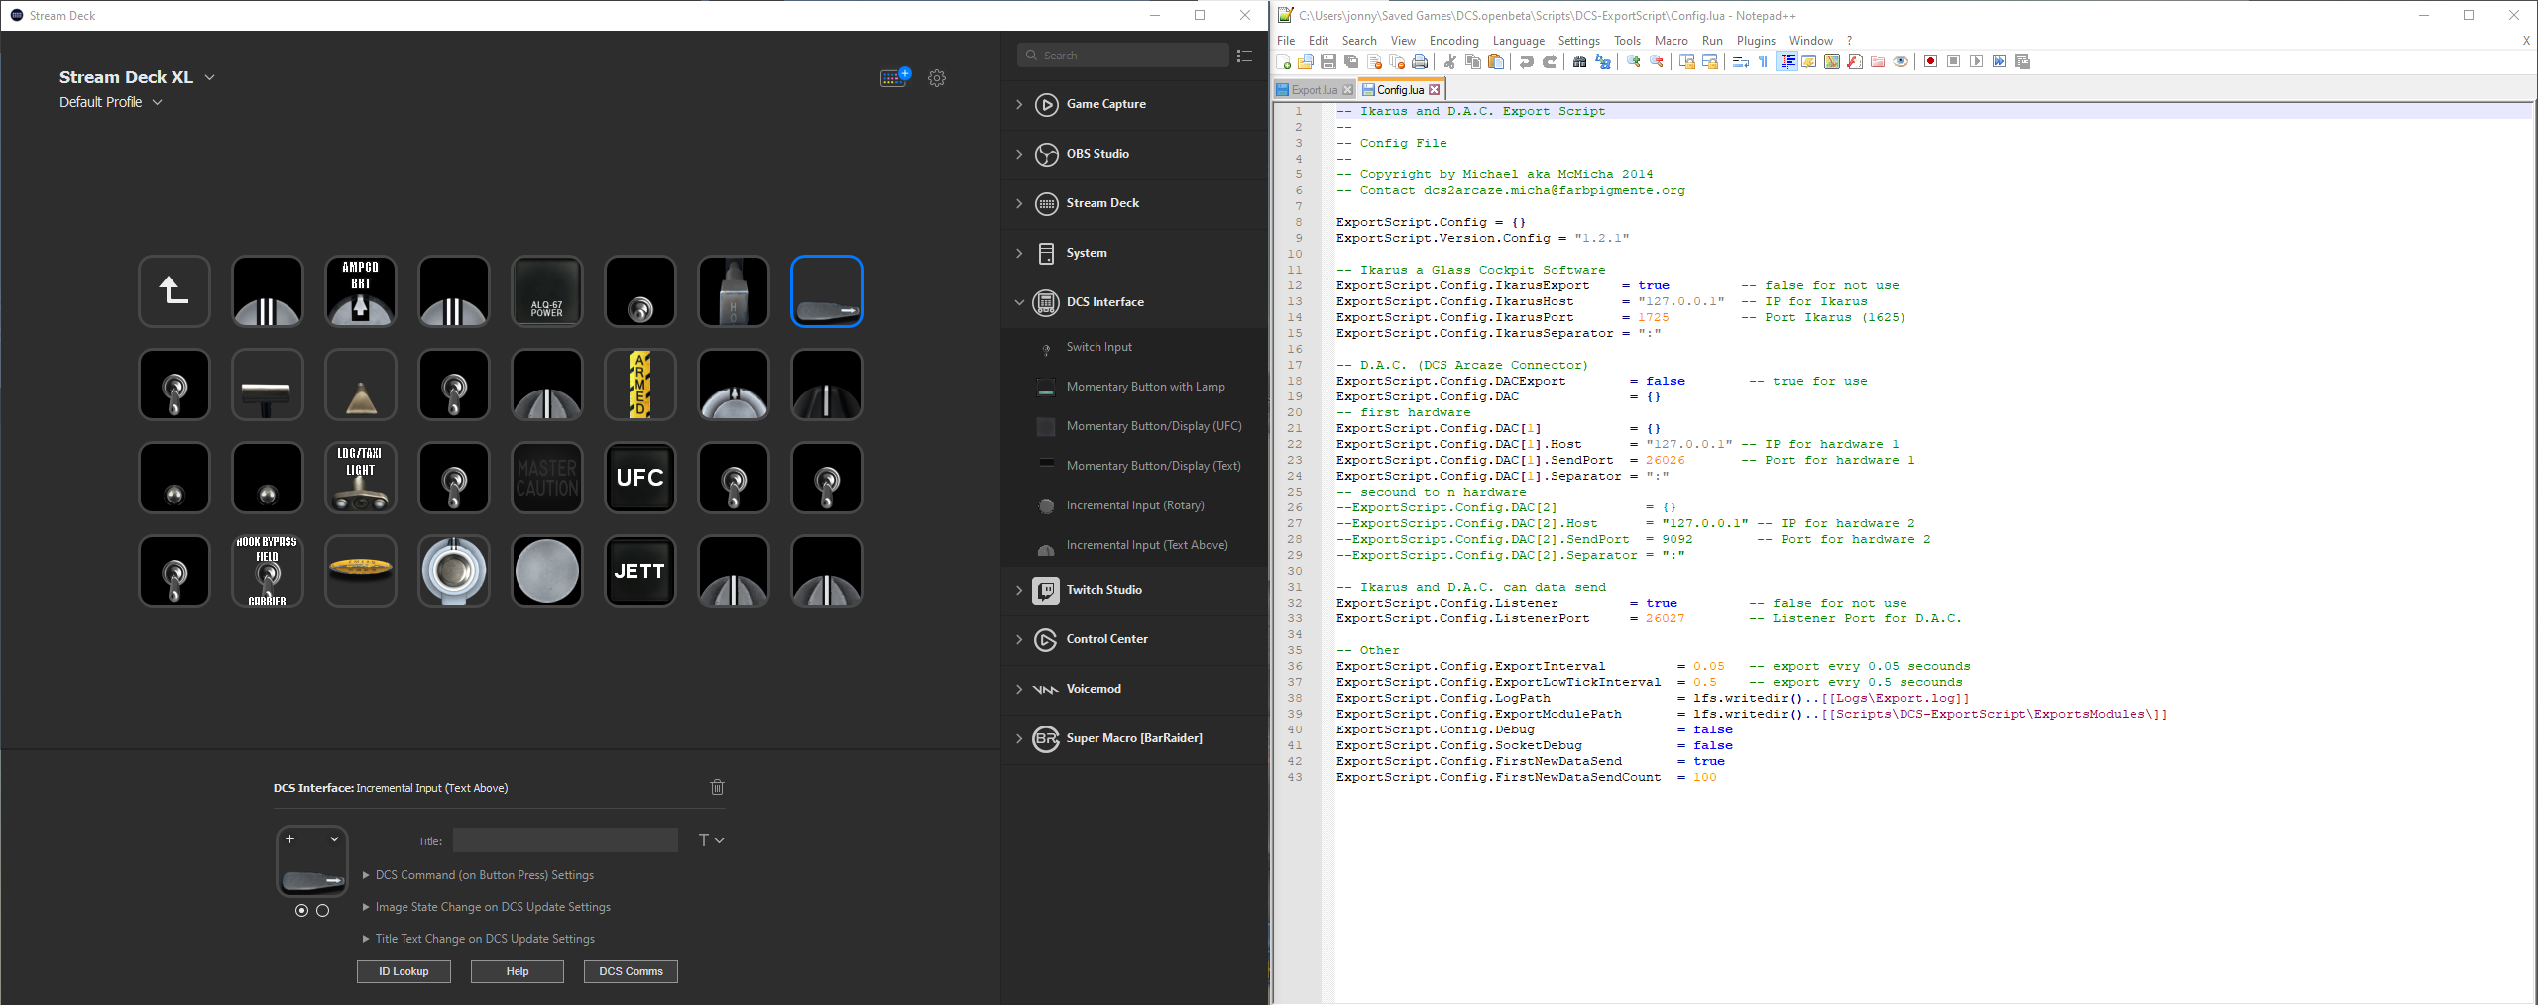Select Incremental Input (Rotary) action

(1134, 505)
